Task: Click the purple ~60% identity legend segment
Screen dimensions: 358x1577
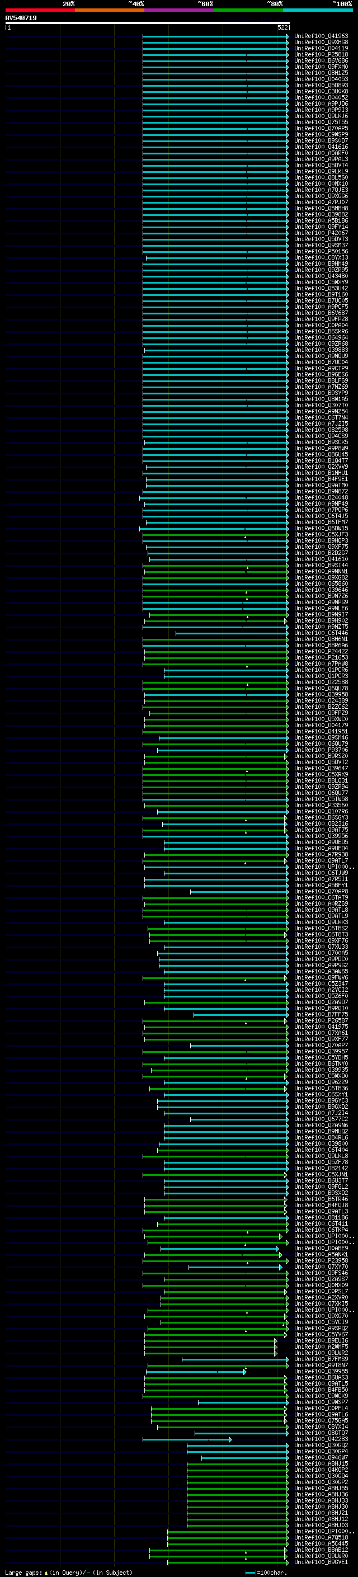Action: pos(178,10)
